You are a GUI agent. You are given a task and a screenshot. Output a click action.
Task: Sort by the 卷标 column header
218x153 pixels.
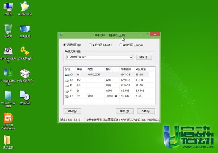pyautogui.click(x=108, y=69)
